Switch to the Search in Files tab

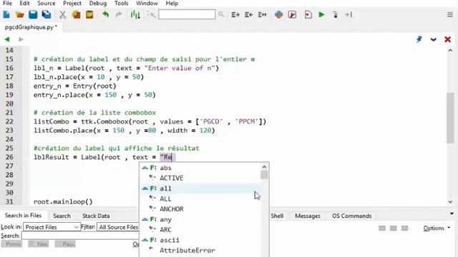point(23,216)
